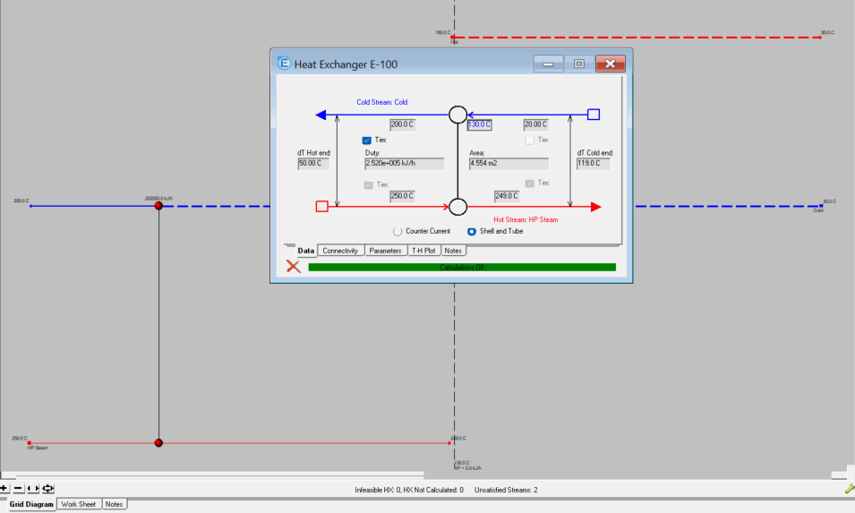Open the Notes tab in the exchanger dialog
The width and height of the screenshot is (855, 513).
[x=453, y=251]
